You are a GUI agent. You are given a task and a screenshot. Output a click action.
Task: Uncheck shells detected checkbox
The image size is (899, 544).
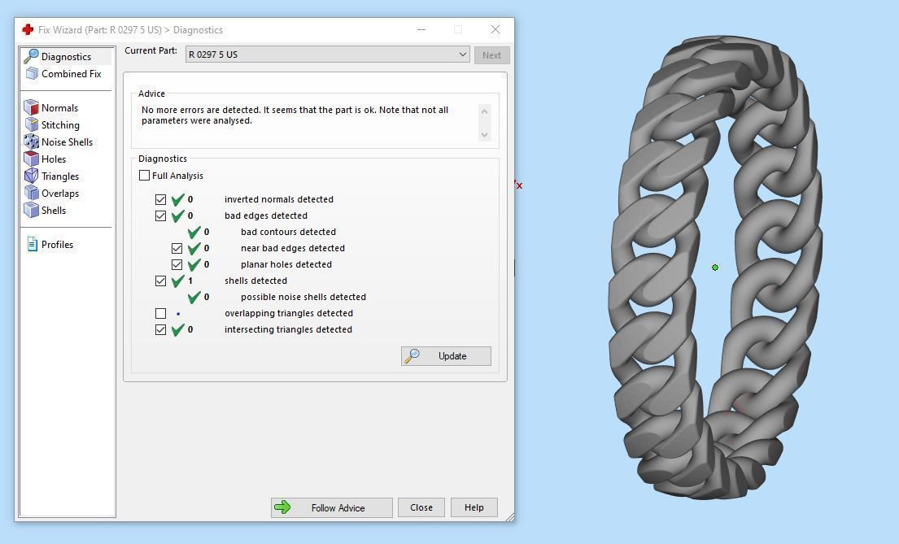tap(160, 281)
